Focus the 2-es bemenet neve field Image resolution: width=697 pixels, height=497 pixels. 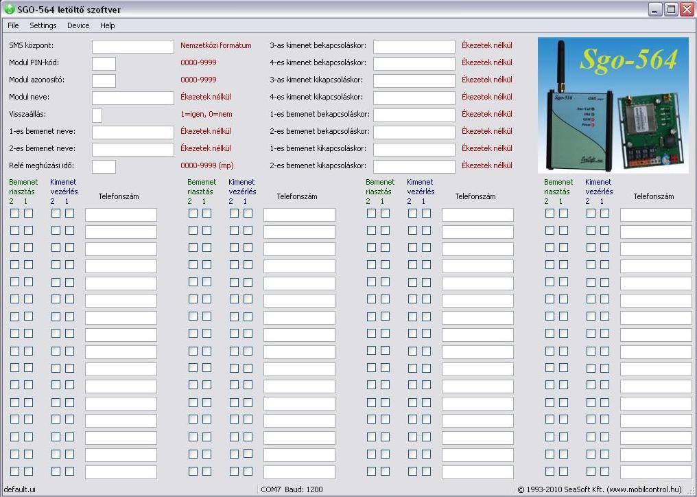133,150
